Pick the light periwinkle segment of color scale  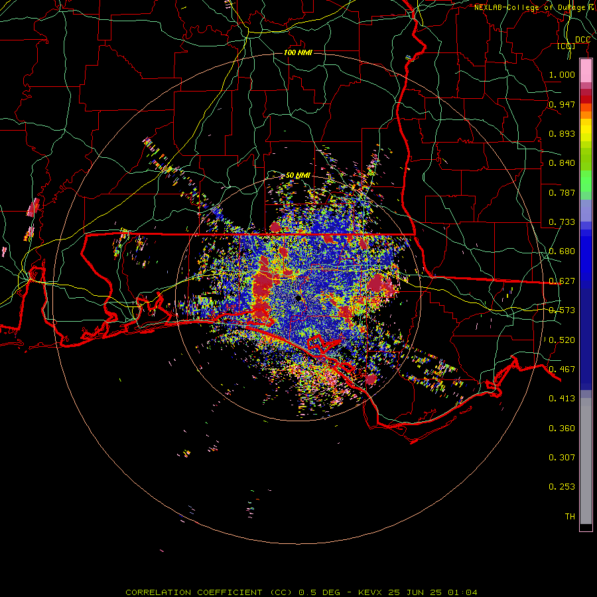(x=586, y=210)
